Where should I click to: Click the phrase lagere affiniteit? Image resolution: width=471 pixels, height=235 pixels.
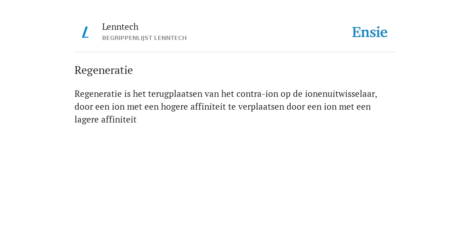point(105,120)
